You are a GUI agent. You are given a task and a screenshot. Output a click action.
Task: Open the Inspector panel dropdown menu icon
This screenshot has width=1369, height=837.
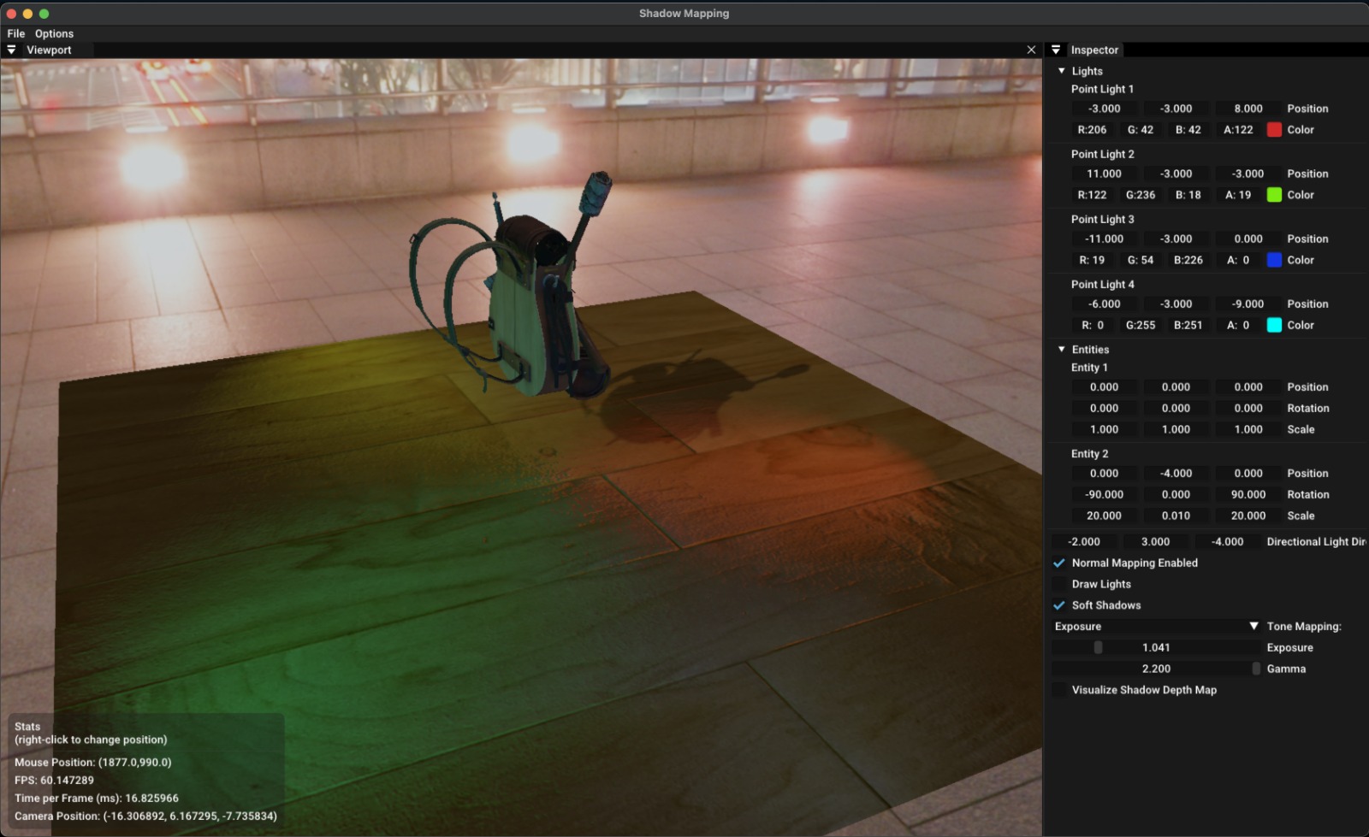1056,50
